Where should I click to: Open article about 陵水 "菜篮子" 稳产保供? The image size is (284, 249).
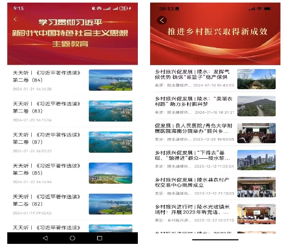tap(193, 75)
